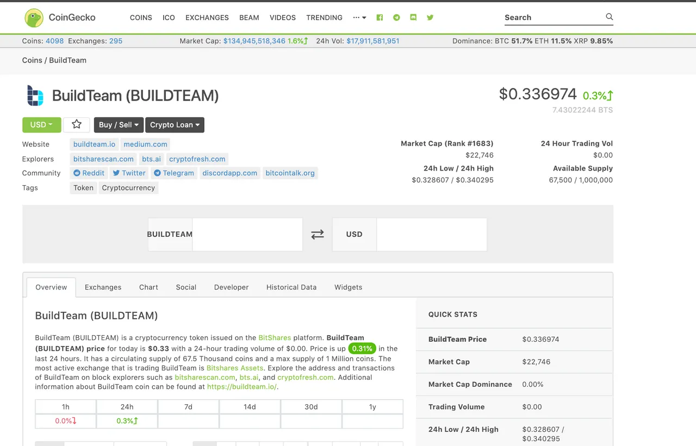Click Coins in the breadcrumb
This screenshot has width=696, height=446.
tap(32, 60)
